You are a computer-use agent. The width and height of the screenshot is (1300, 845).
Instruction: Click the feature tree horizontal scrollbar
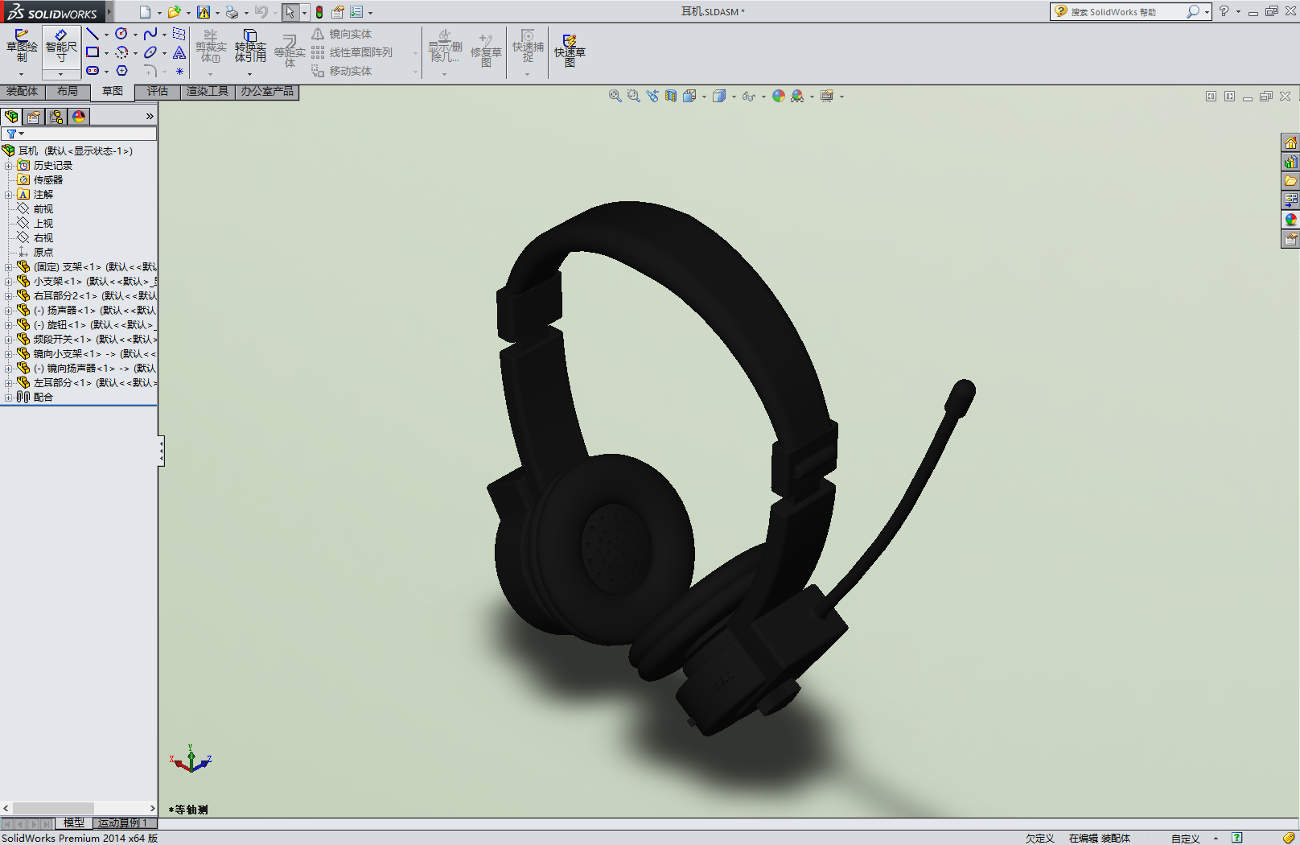point(79,808)
